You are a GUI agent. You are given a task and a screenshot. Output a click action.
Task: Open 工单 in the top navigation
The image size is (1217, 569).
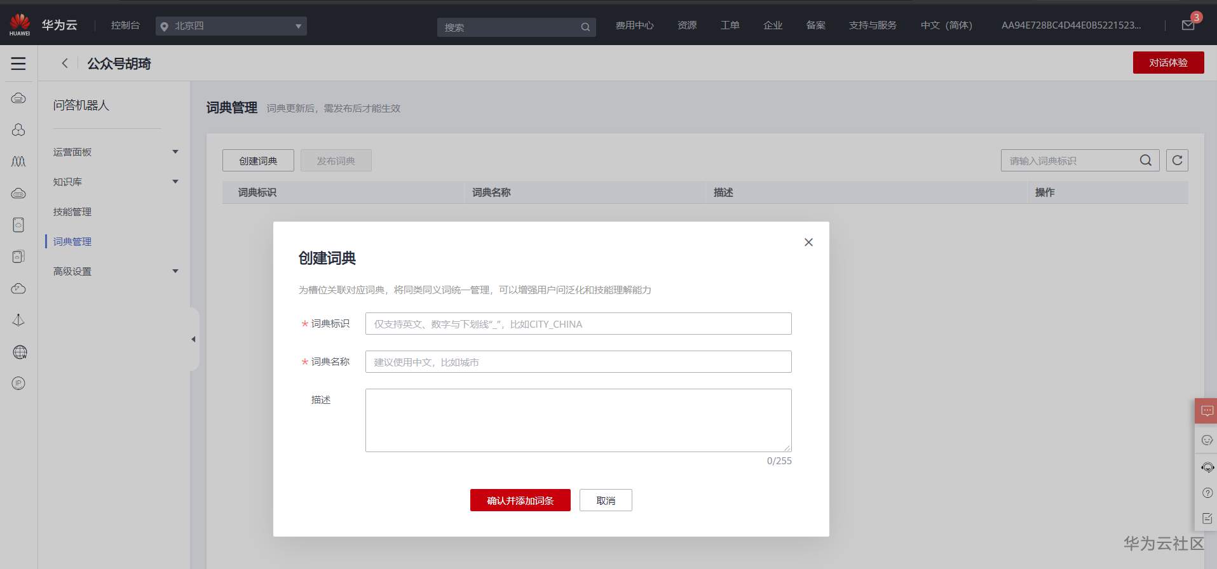point(730,25)
